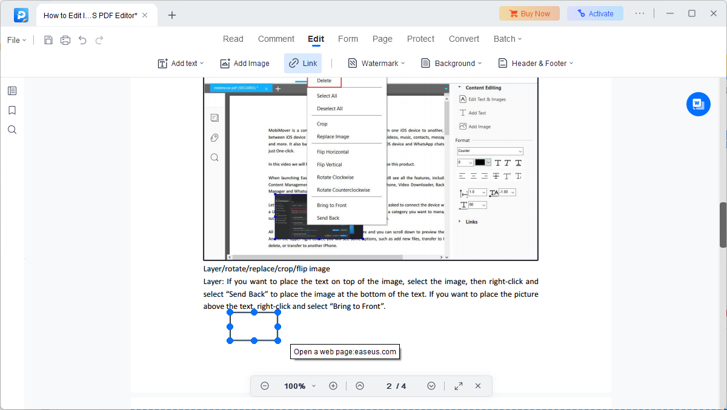The image size is (727, 410).
Task: Click the 'Layer/rotate/replace/crop/flip image' heading text
Action: point(267,268)
